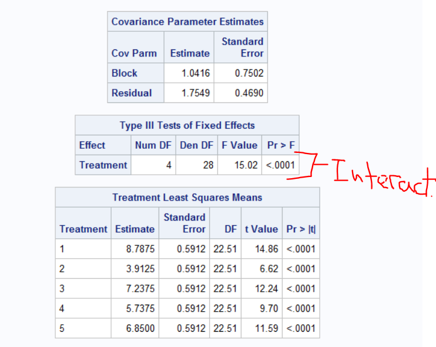Screen dimensions: 436x347
Task: Click Residual standard error 0.4690
Action: pyautogui.click(x=249, y=93)
